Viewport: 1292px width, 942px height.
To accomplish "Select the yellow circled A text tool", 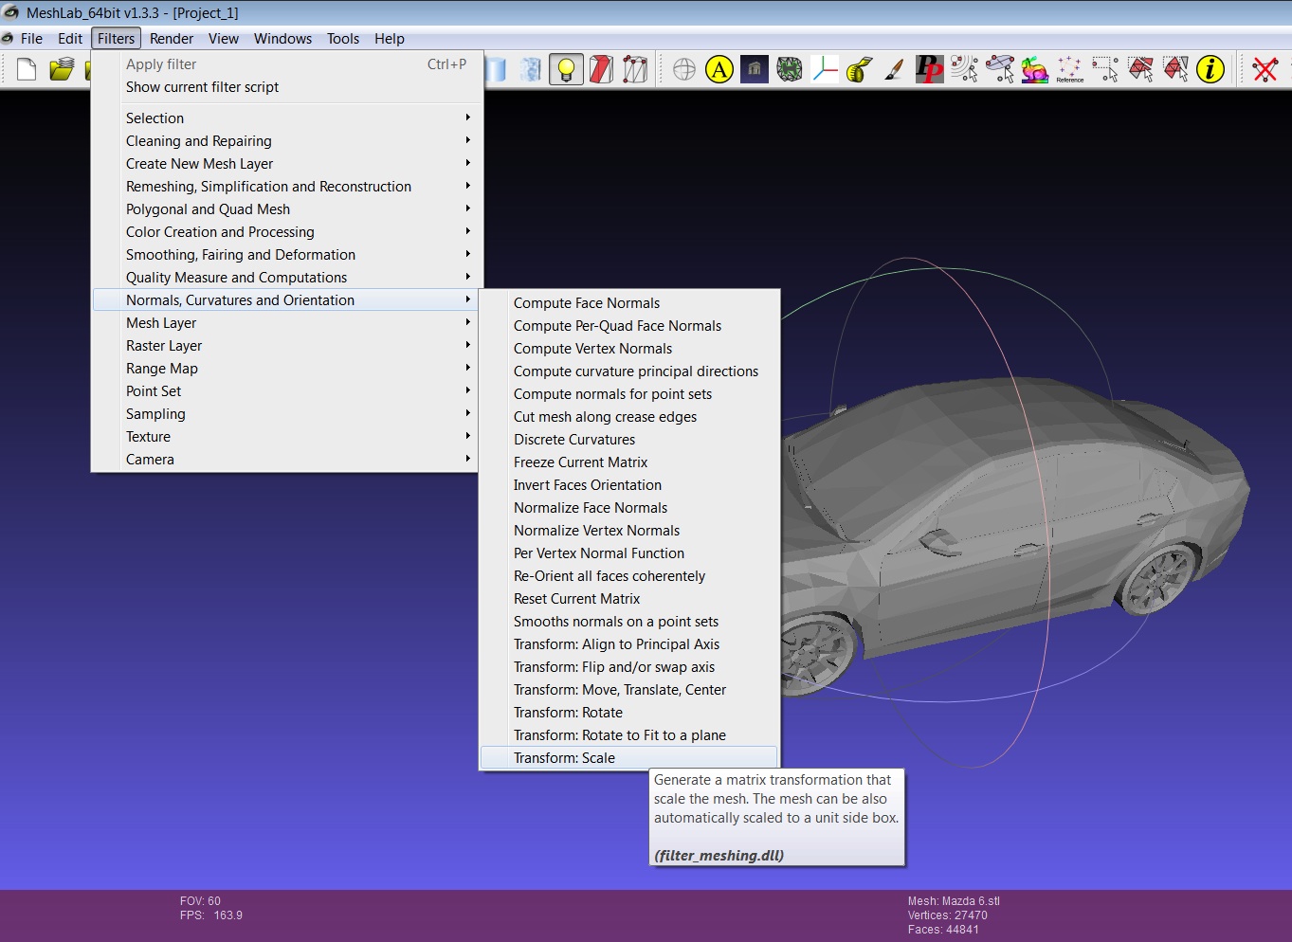I will (719, 68).
